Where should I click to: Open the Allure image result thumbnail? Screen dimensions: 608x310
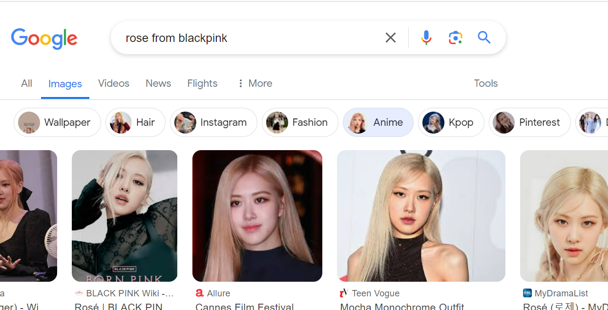coord(257,216)
